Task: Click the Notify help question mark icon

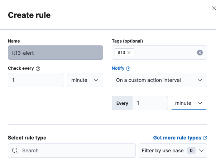Action: point(128,68)
